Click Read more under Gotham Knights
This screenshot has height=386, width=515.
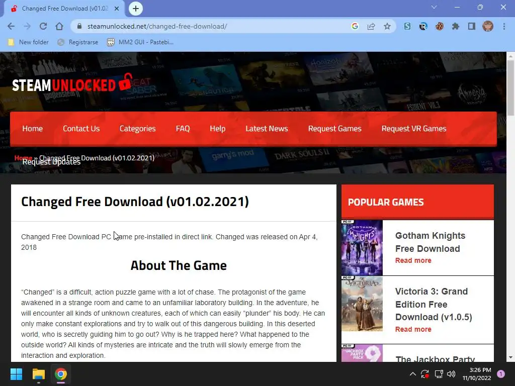click(413, 260)
